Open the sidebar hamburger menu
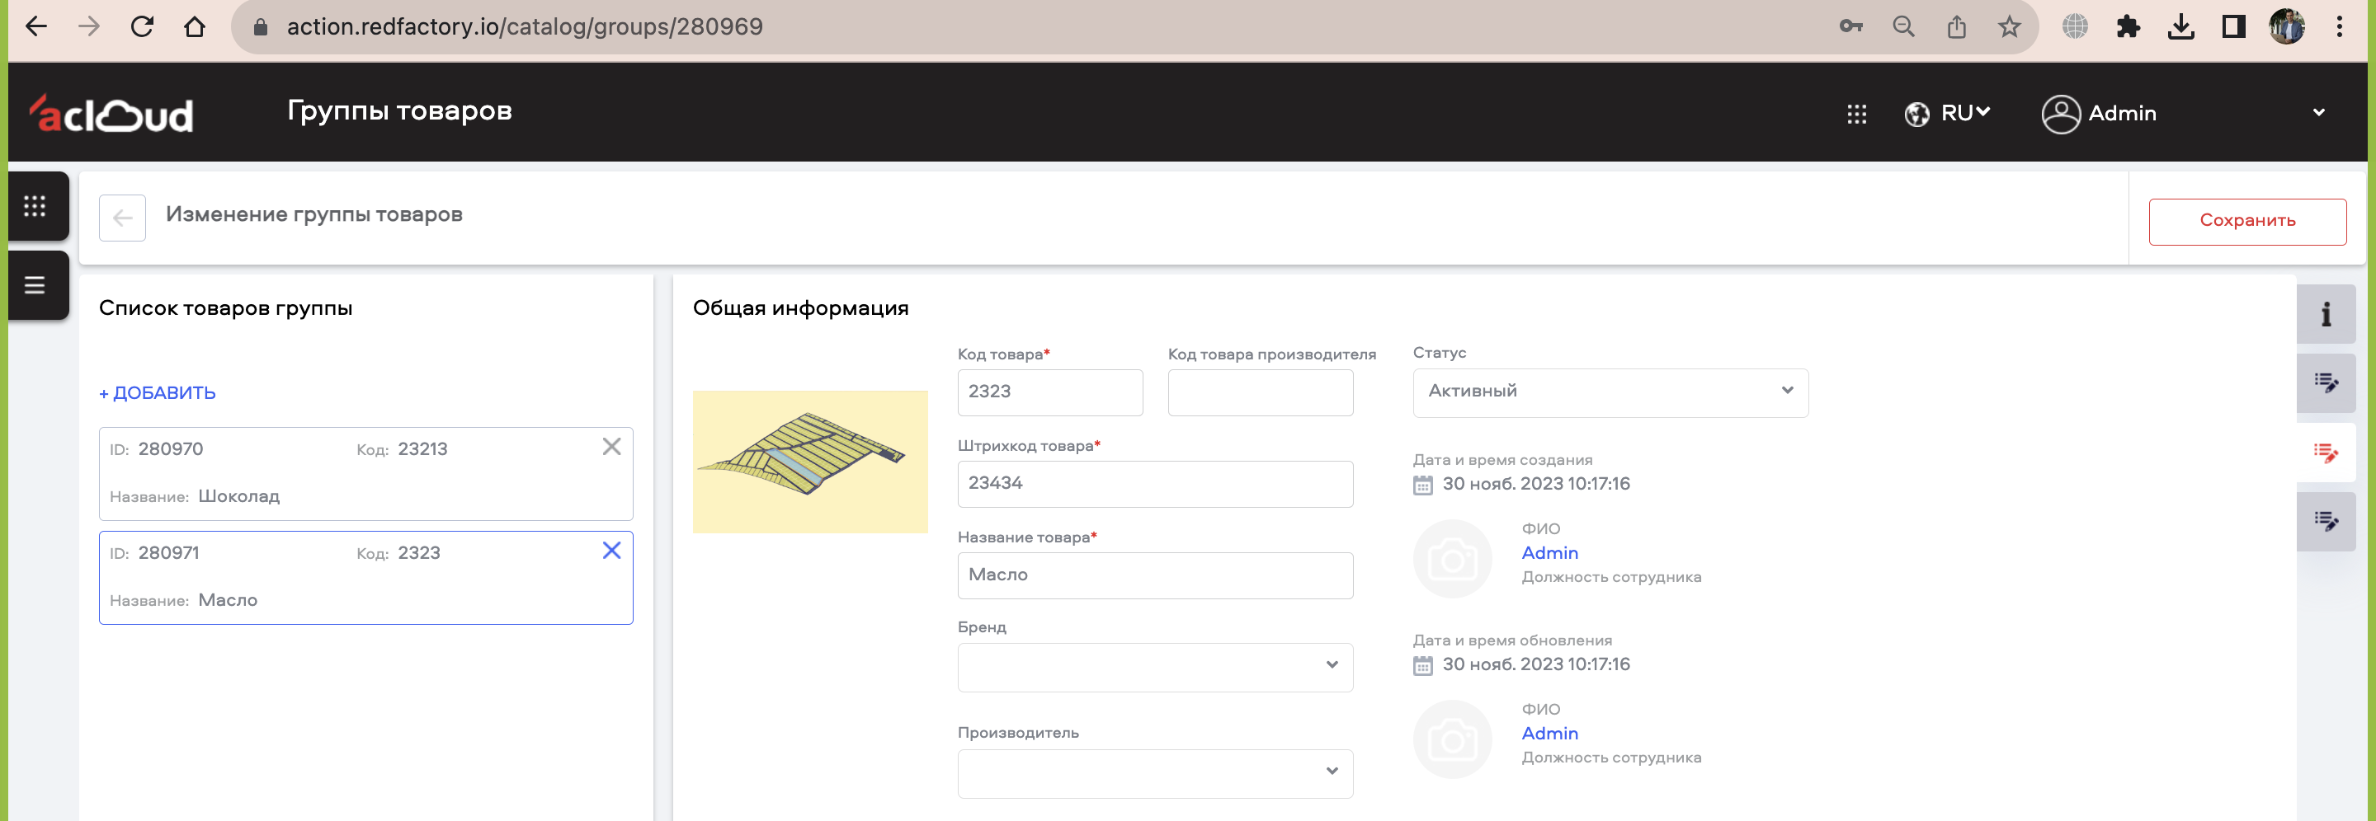Viewport: 2376px width, 821px height. tap(35, 284)
